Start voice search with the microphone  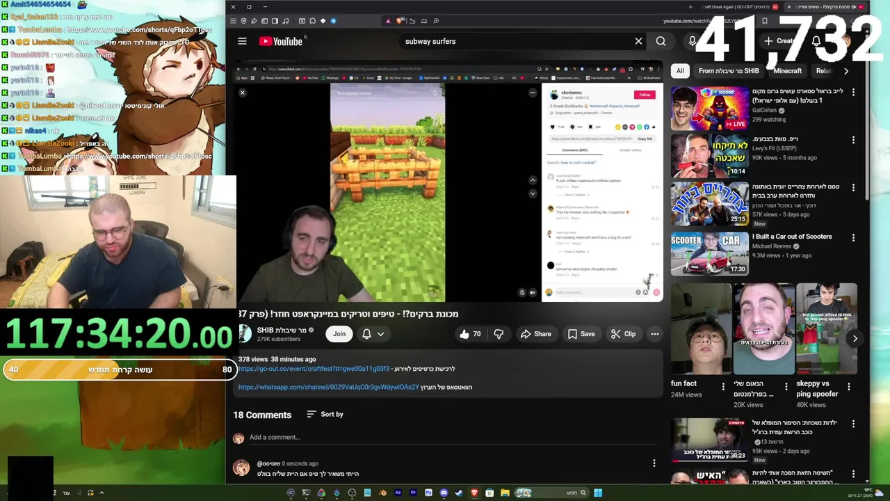[693, 41]
